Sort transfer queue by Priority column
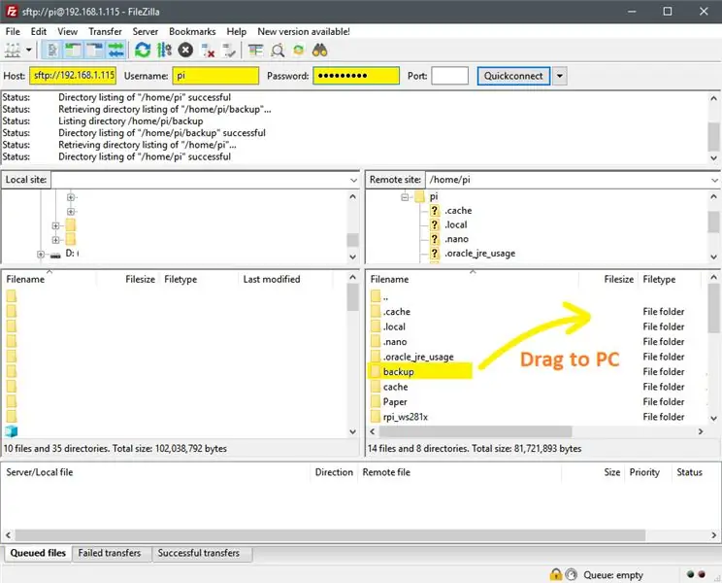This screenshot has width=722, height=583. pyautogui.click(x=644, y=472)
